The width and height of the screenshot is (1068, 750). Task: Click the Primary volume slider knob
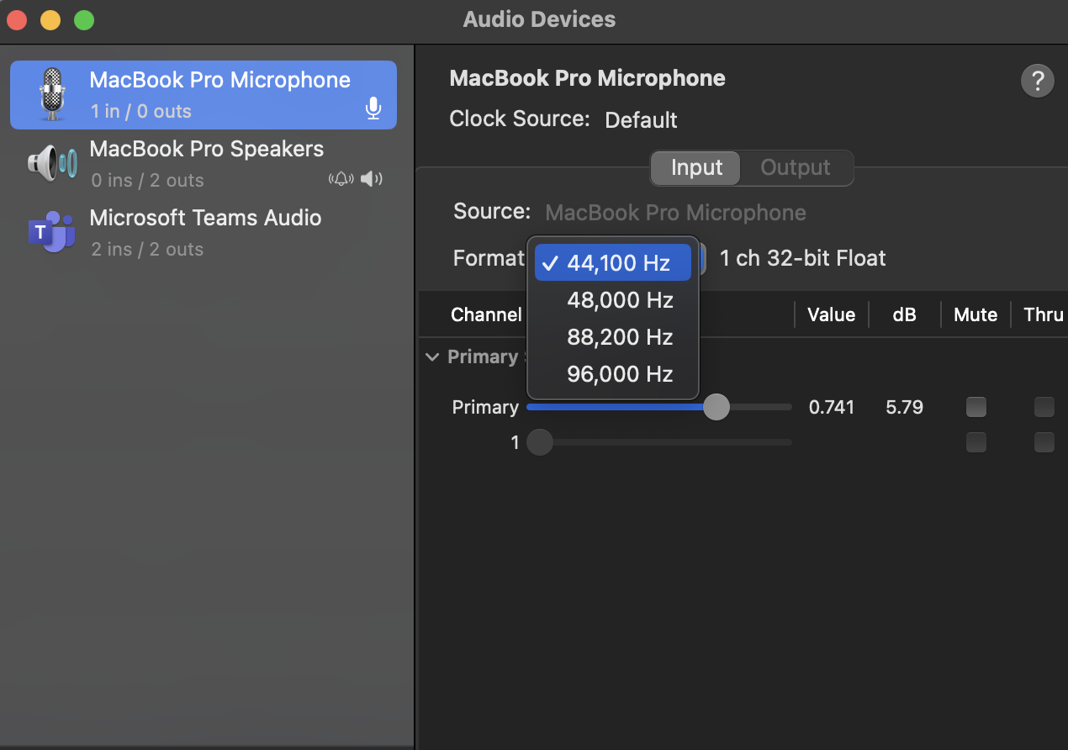pos(716,407)
